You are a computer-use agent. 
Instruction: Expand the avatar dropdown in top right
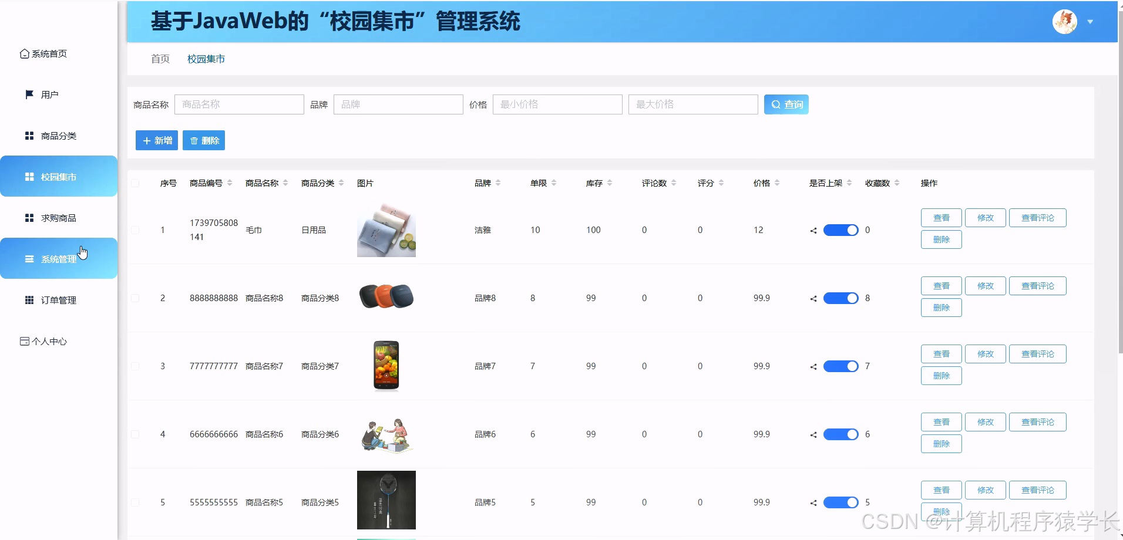pyautogui.click(x=1091, y=21)
